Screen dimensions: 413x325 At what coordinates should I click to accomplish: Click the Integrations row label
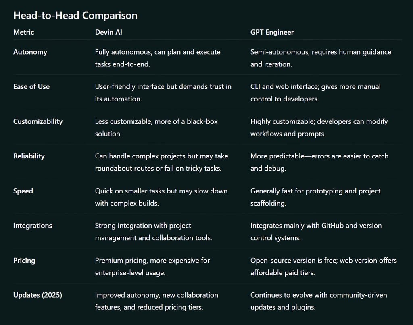(x=33, y=226)
